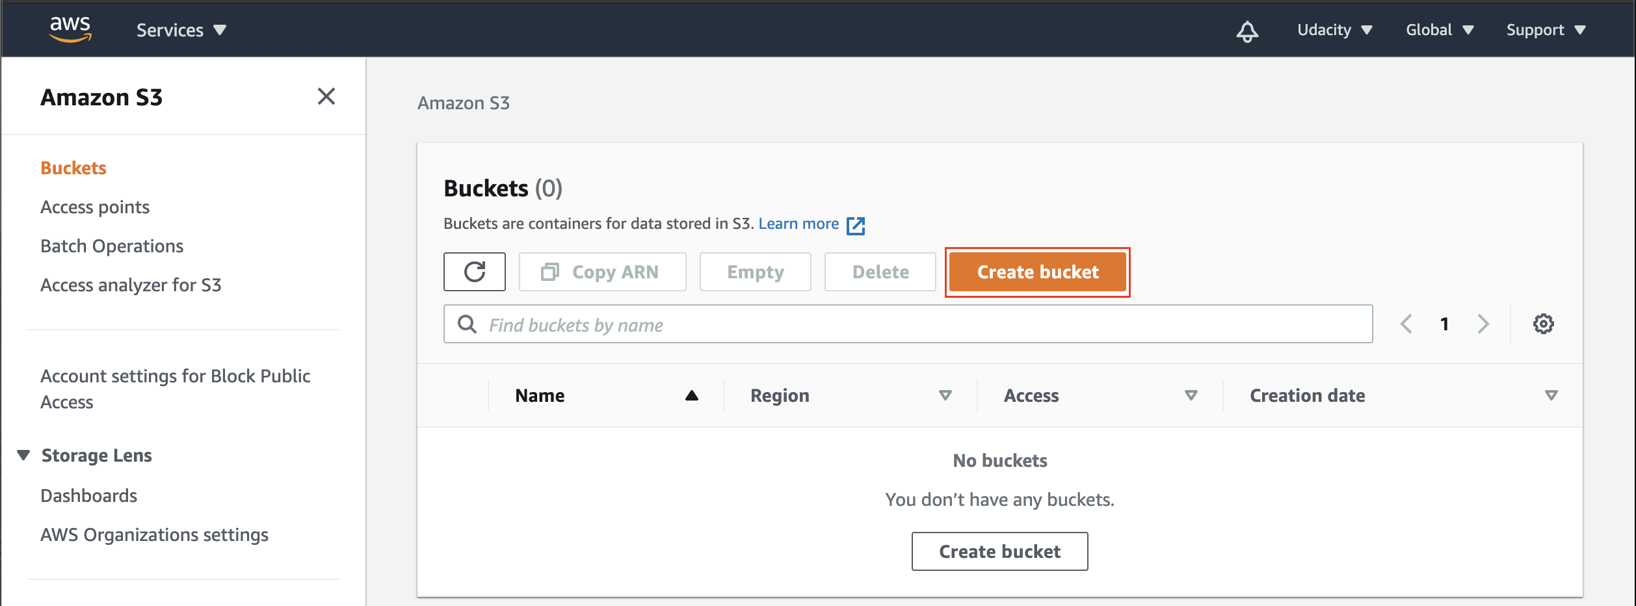Click the orange Create bucket button
This screenshot has height=606, width=1636.
(x=1038, y=272)
